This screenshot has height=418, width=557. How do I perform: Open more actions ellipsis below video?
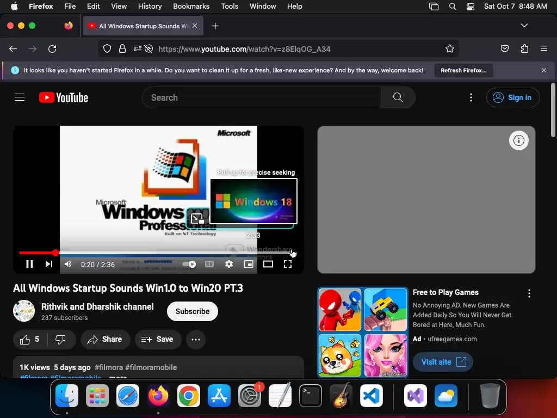coord(196,340)
